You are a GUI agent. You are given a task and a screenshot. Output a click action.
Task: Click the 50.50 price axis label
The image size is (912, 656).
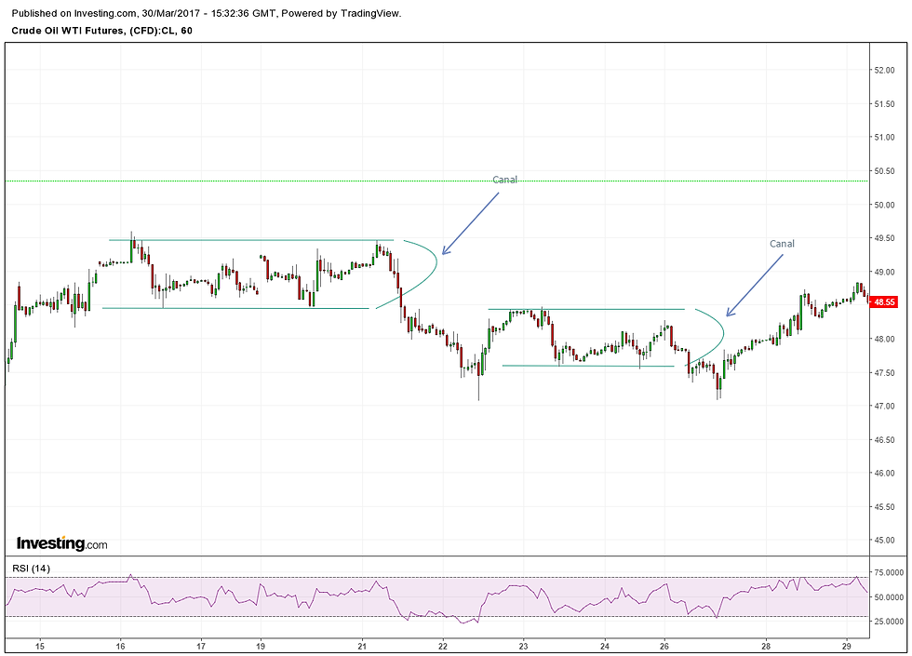coord(885,171)
